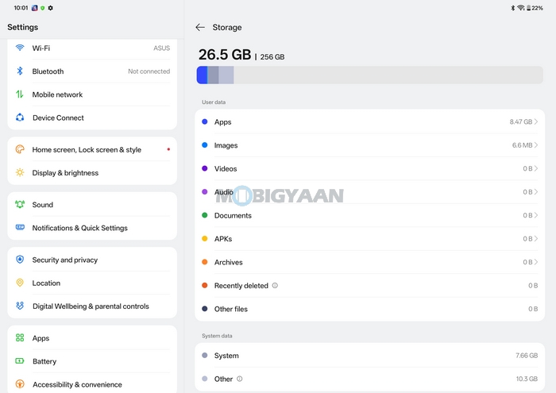Tap info icon next to Other system data
The width and height of the screenshot is (556, 393).
(240, 380)
